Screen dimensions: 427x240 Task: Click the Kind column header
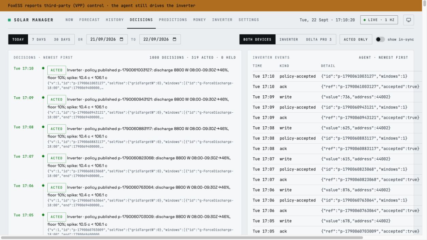pyautogui.click(x=284, y=66)
